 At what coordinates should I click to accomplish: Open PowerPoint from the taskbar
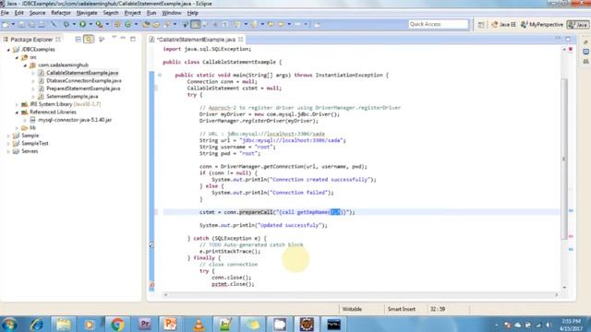170,324
